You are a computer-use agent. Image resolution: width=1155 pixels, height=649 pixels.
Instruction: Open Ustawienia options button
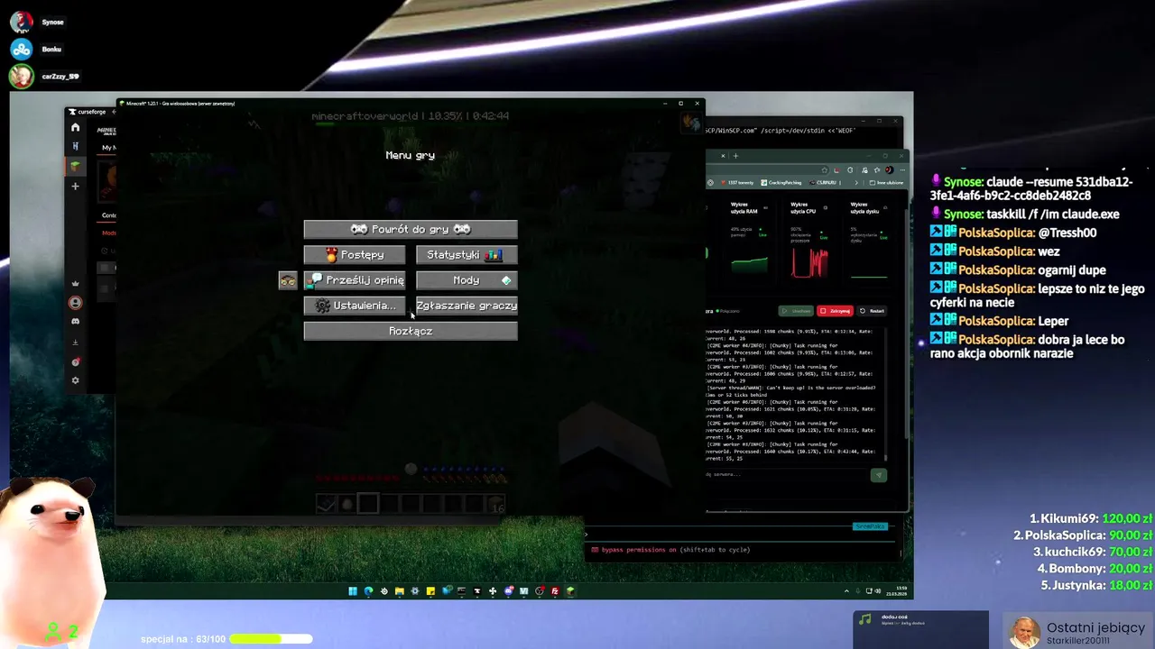(355, 306)
